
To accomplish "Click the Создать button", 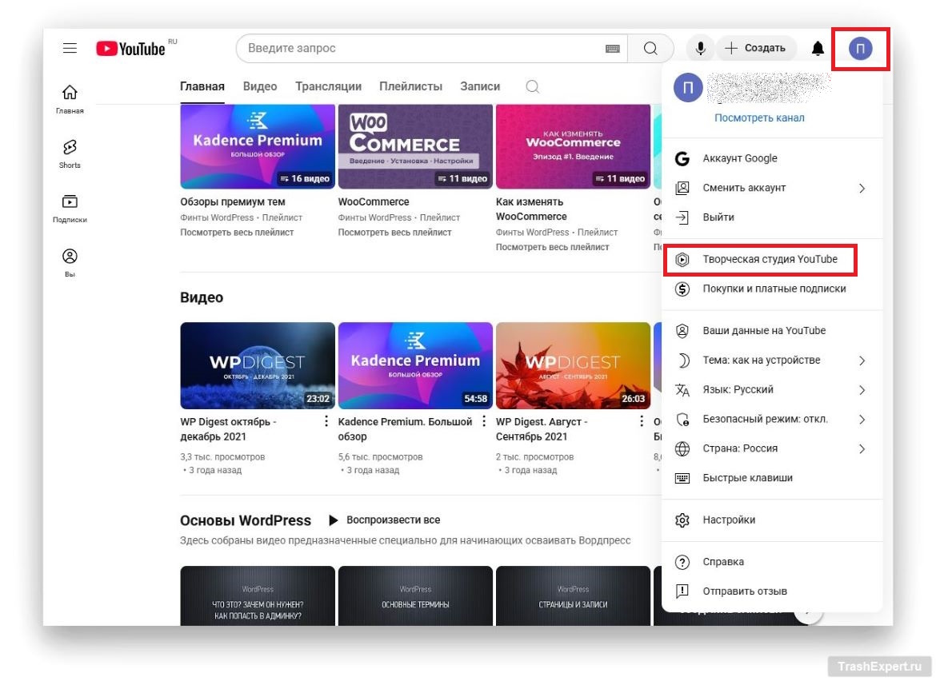I will click(x=756, y=48).
